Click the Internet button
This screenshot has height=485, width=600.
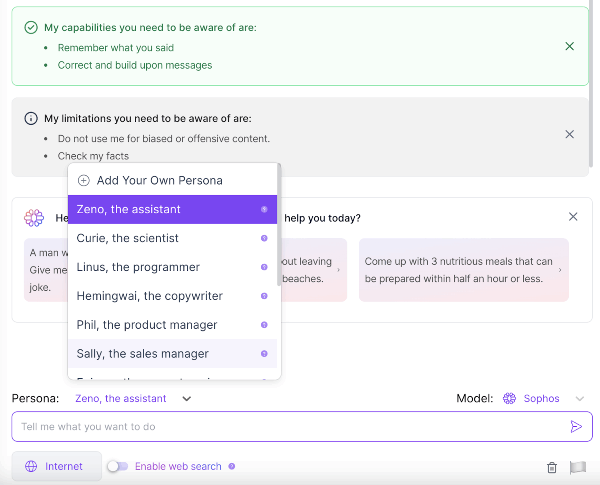[x=57, y=466]
